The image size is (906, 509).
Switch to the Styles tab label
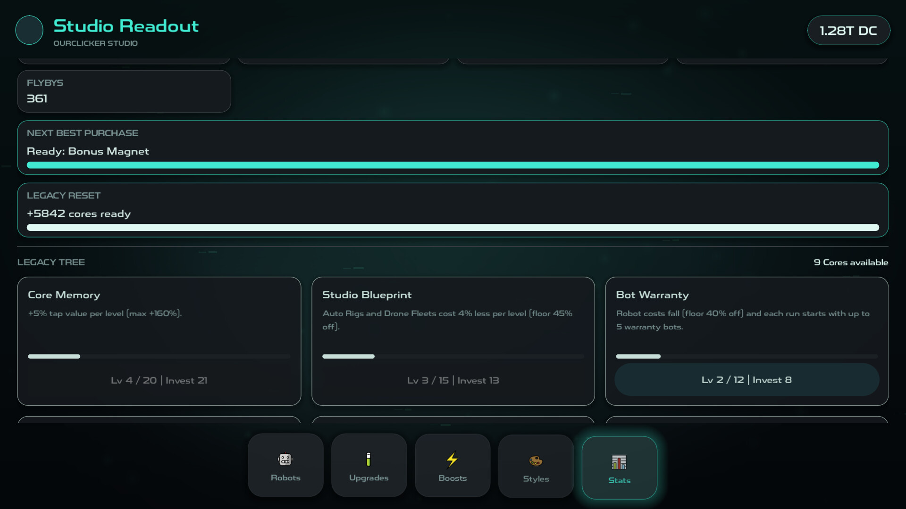click(x=536, y=478)
